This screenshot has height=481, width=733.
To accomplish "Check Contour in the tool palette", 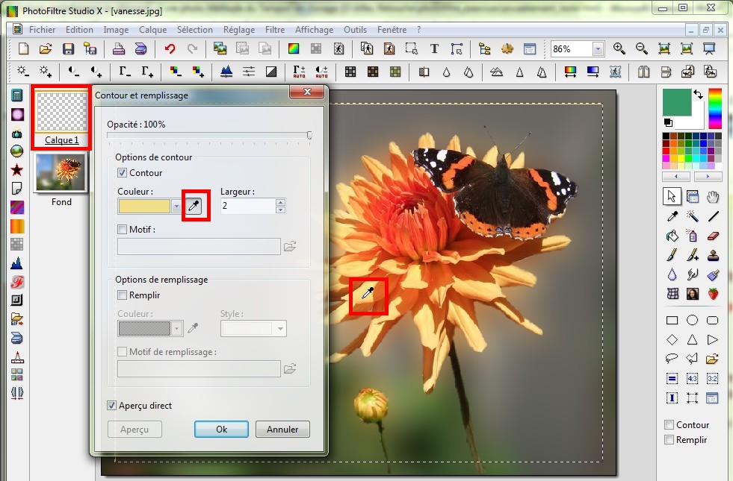I will tap(669, 424).
